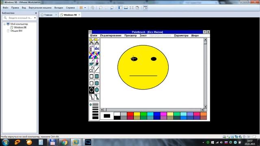Image resolution: width=260 pixels, height=146 pixels.
Task: Select the Airbrush spray can tool
Action: pyautogui.click(x=91, y=48)
